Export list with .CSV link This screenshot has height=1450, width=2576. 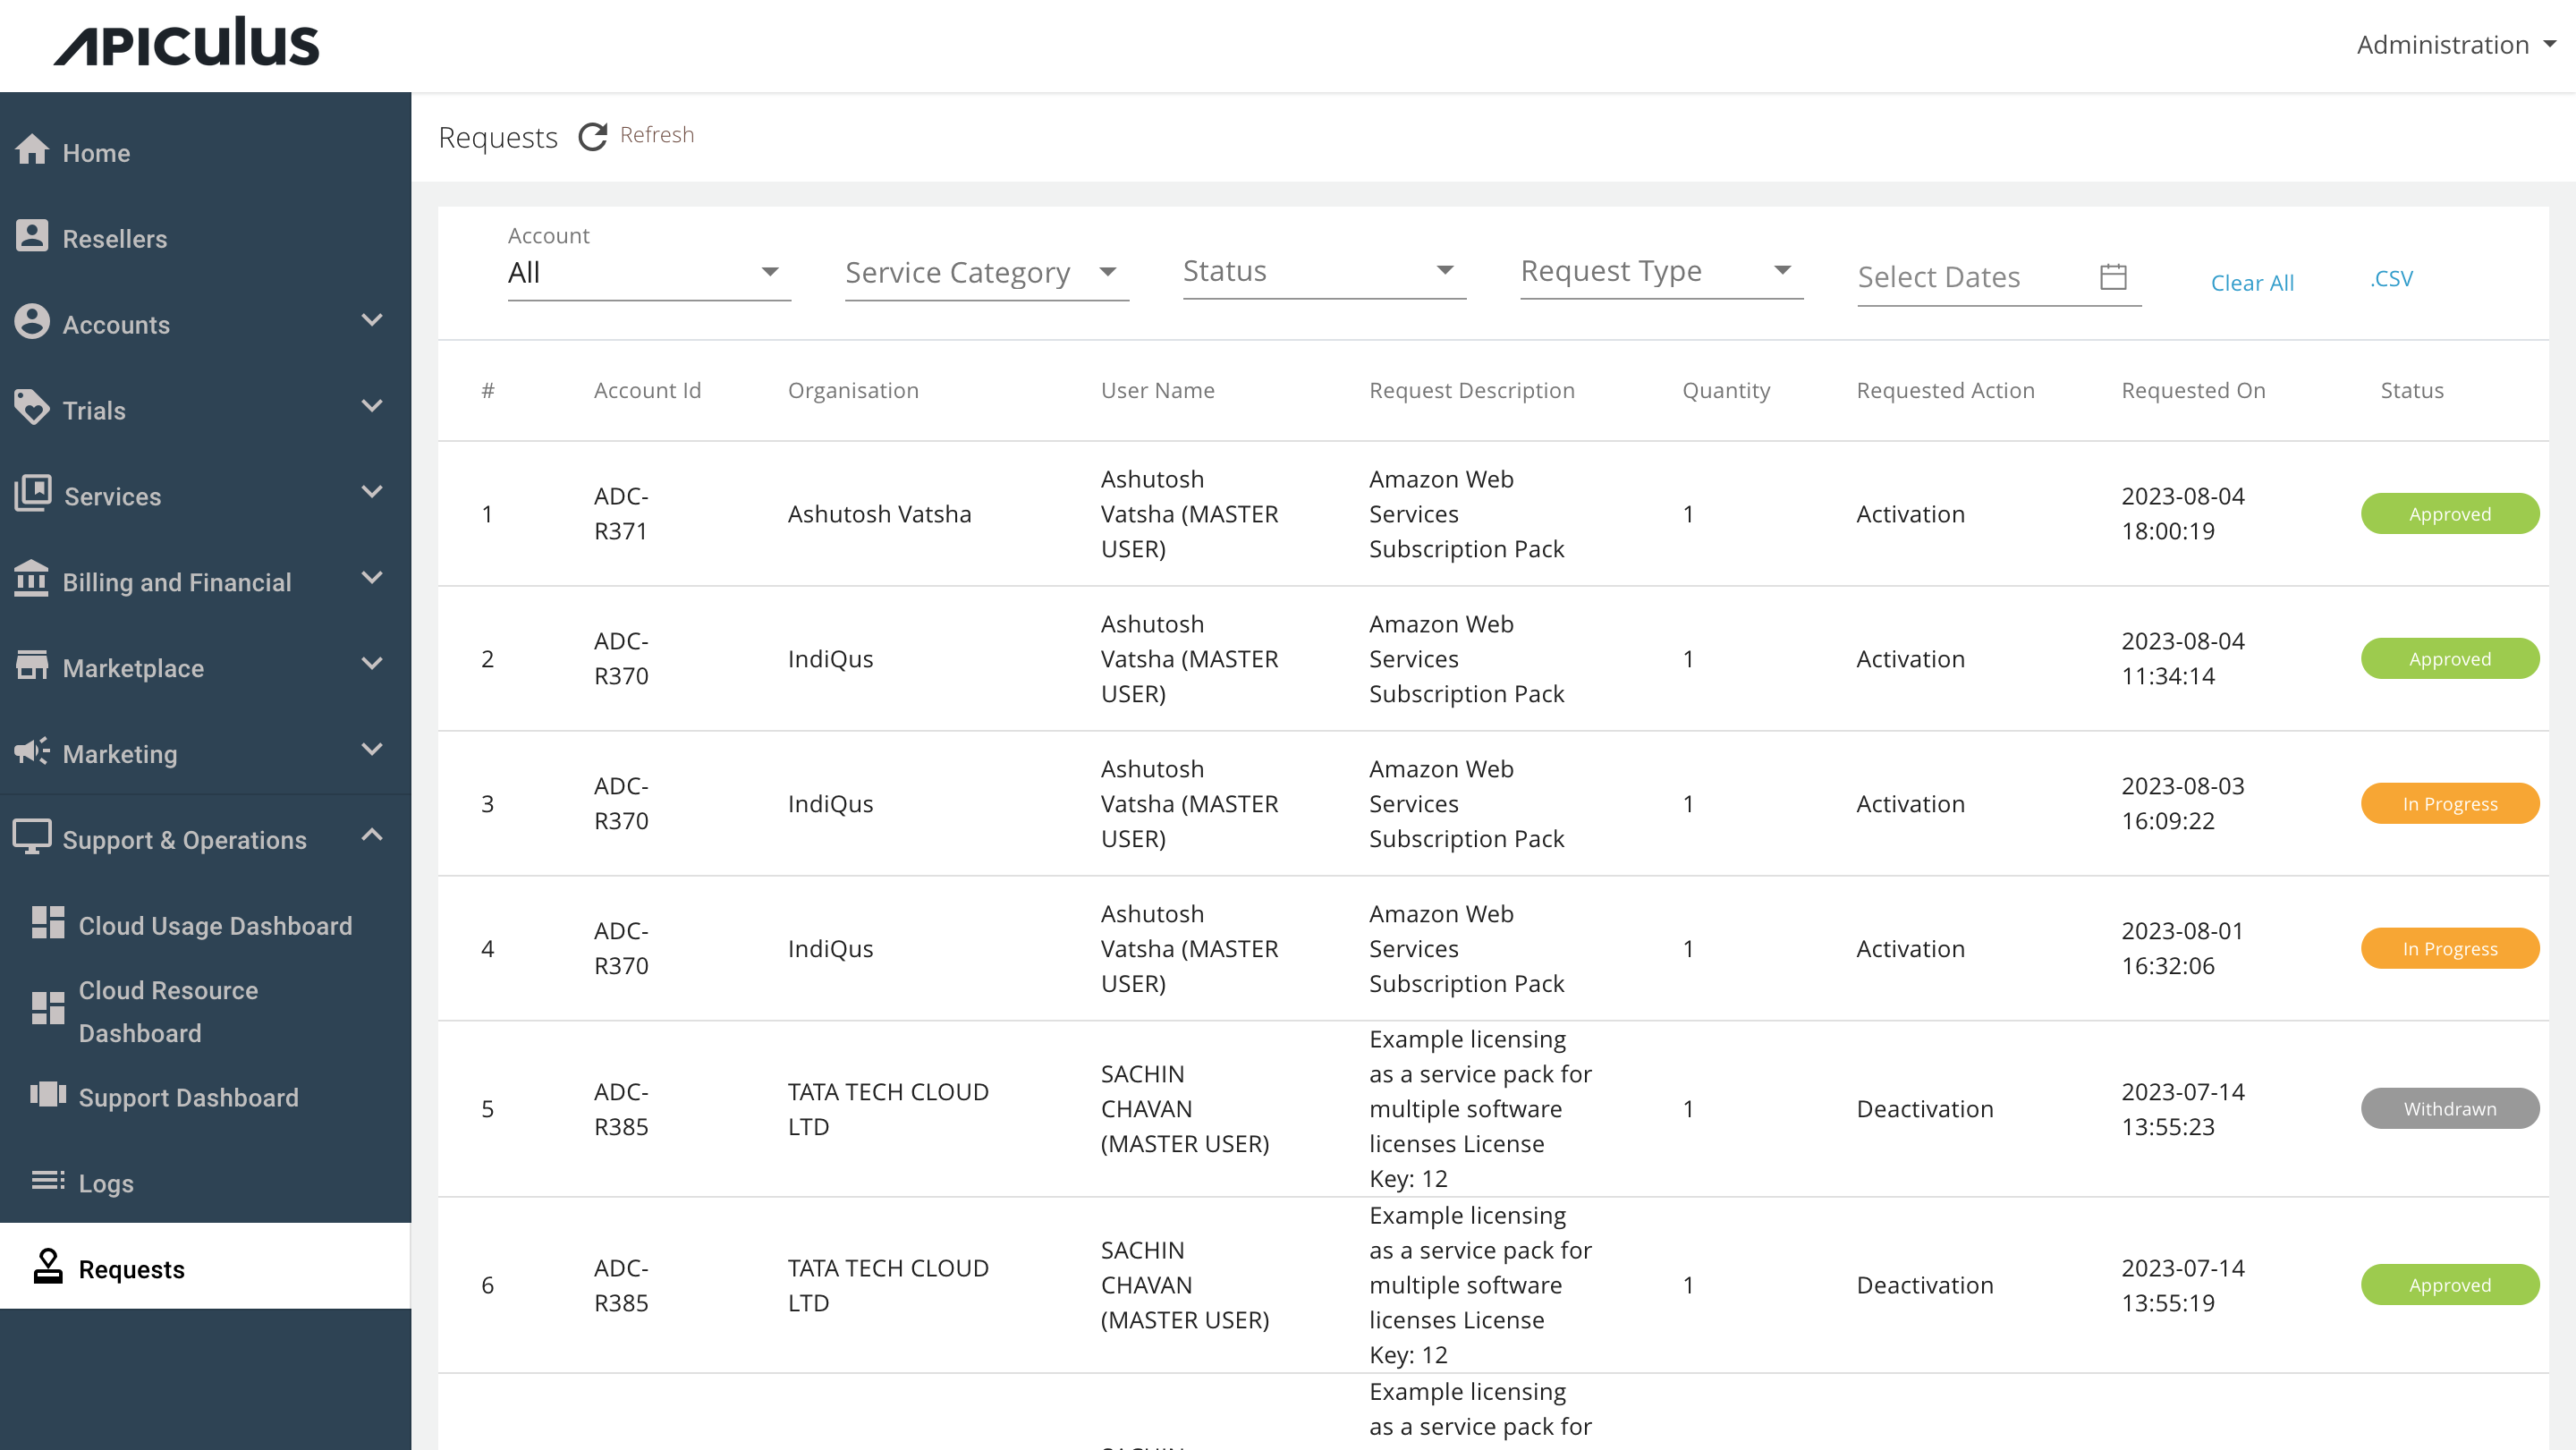(2391, 279)
